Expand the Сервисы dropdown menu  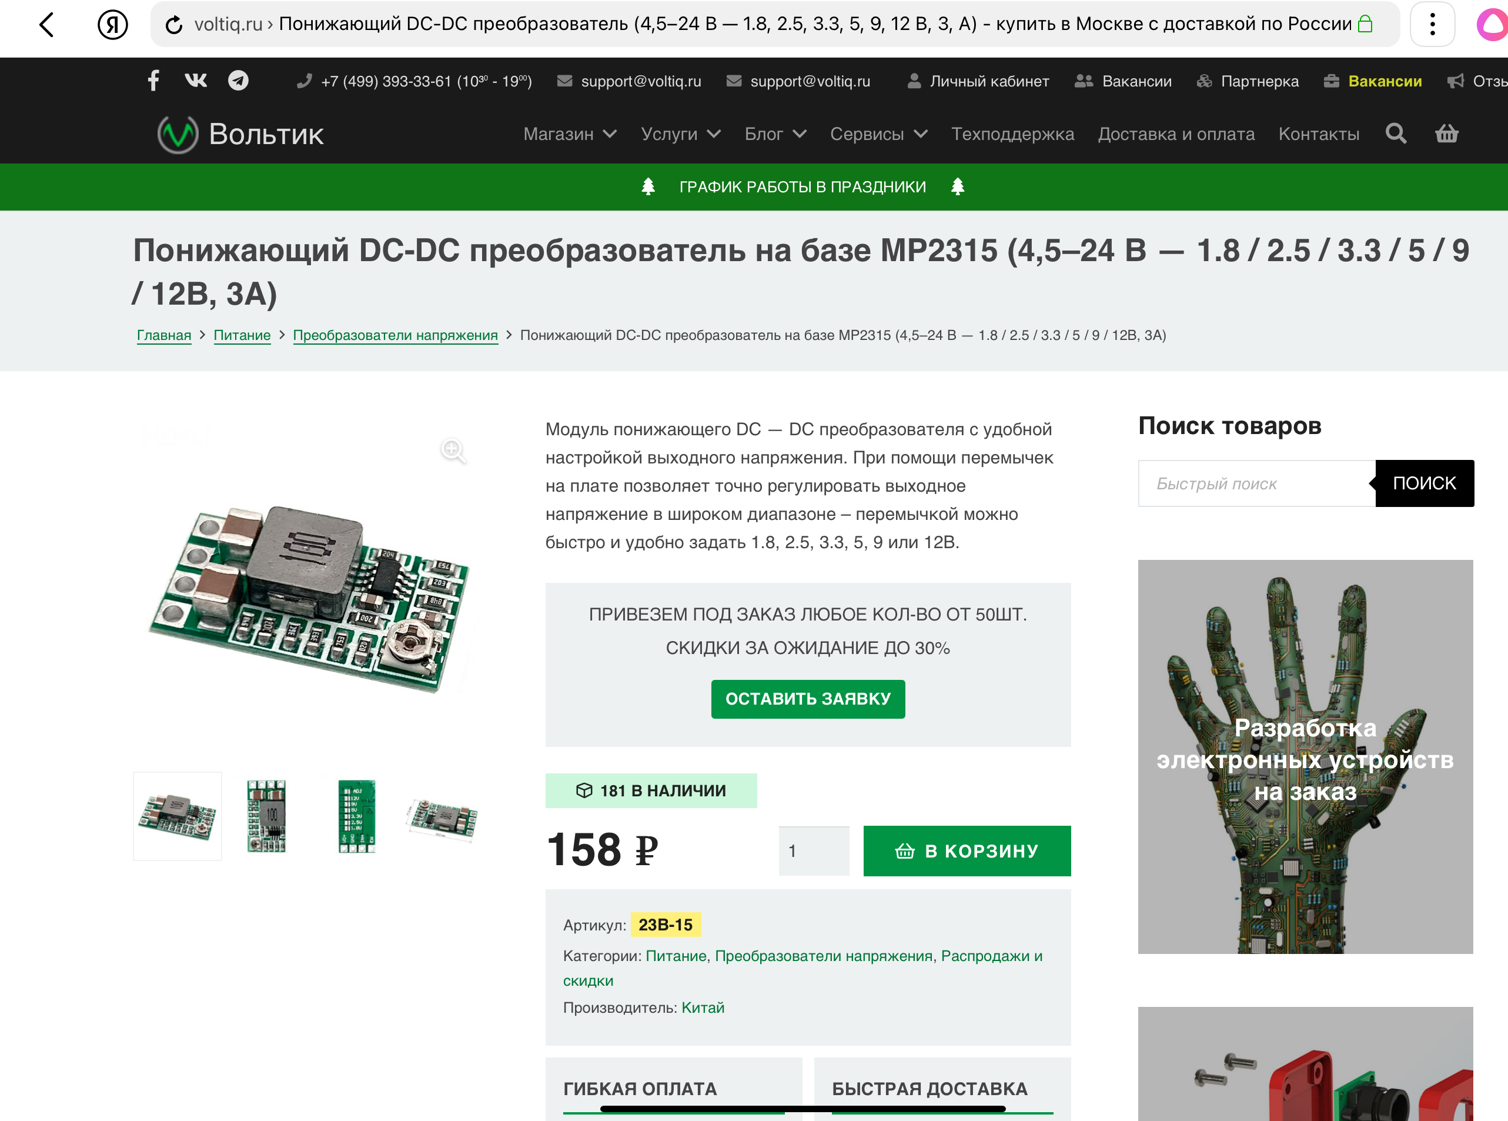point(878,134)
